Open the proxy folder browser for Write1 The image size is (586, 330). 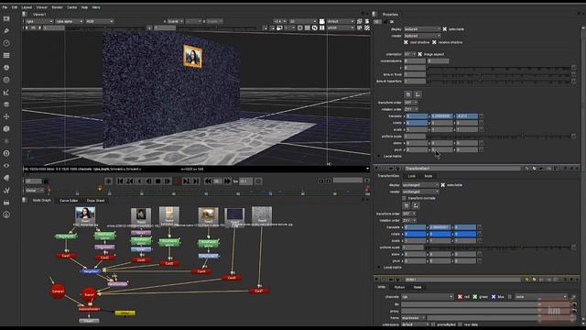click(x=574, y=311)
